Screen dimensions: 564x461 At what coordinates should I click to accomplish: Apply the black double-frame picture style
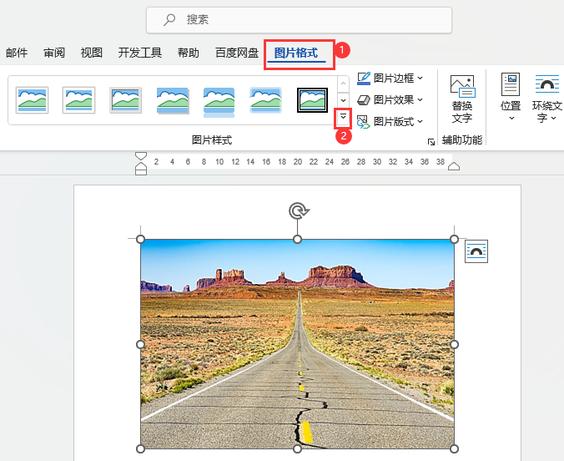coord(312,100)
